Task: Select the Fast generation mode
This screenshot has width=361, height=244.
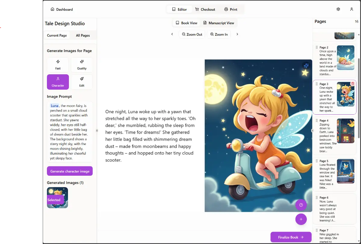Action: (x=58, y=65)
